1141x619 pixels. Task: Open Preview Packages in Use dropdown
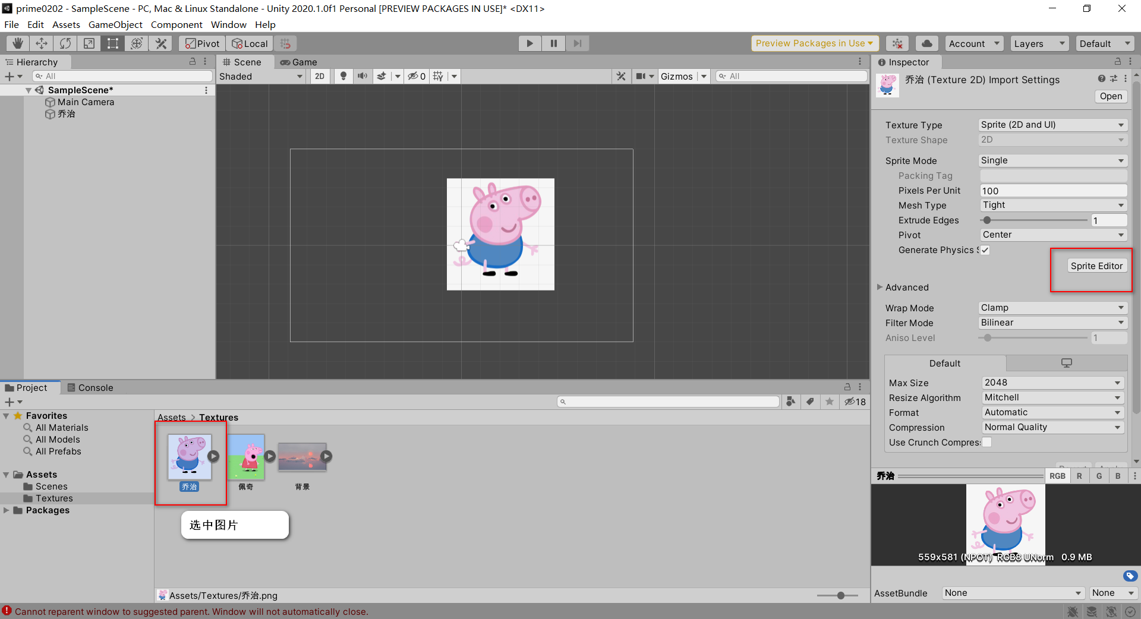click(x=815, y=43)
